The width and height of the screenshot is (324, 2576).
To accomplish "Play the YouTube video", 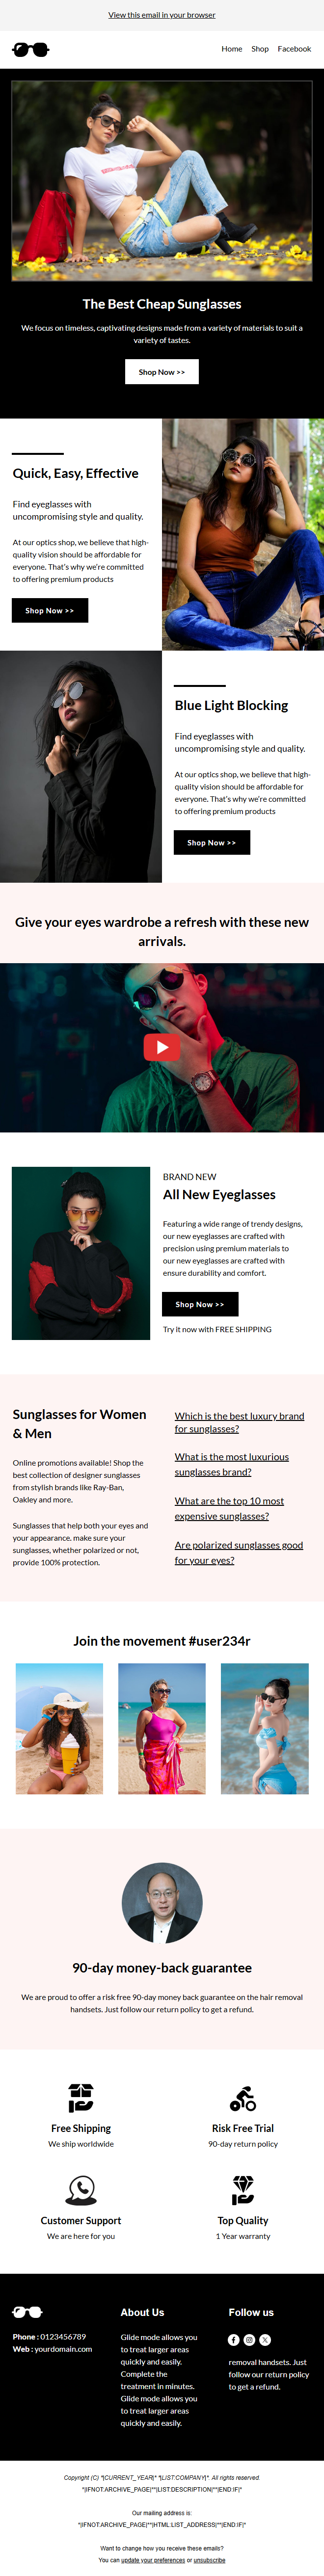I will pos(161,1047).
